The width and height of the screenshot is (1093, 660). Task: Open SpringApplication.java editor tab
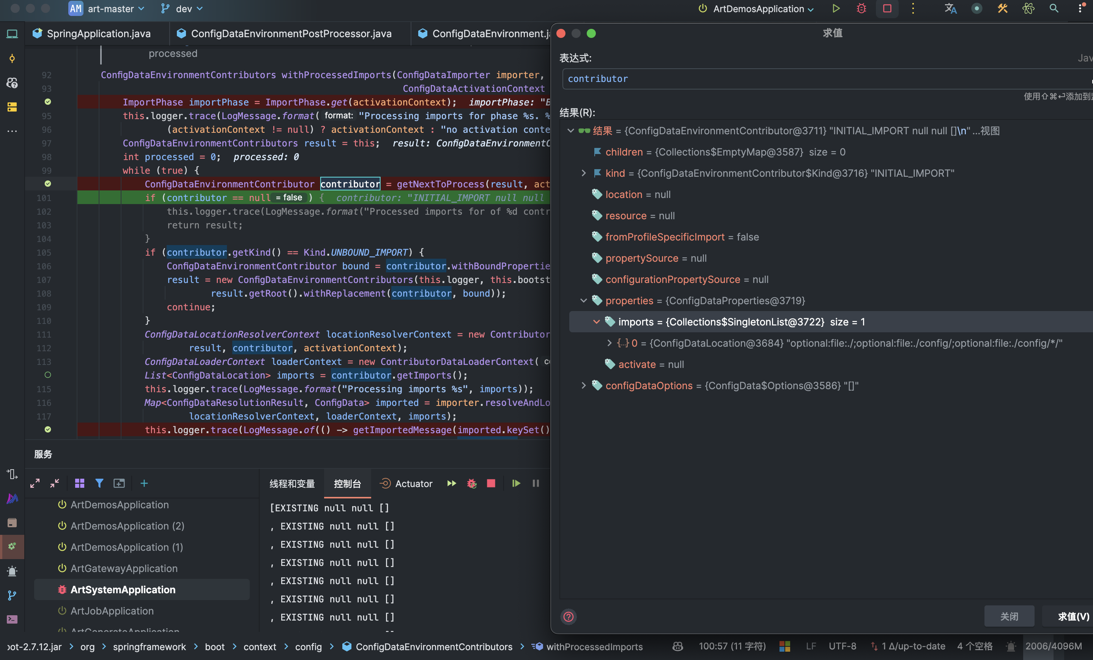coord(98,34)
